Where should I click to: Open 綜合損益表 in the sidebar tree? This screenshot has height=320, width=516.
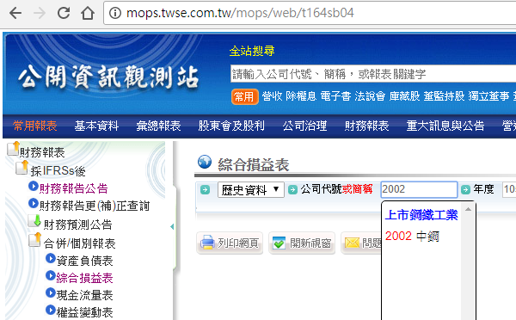pos(85,278)
